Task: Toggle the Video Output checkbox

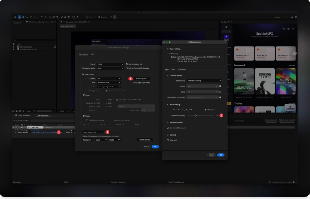Action: (83, 74)
